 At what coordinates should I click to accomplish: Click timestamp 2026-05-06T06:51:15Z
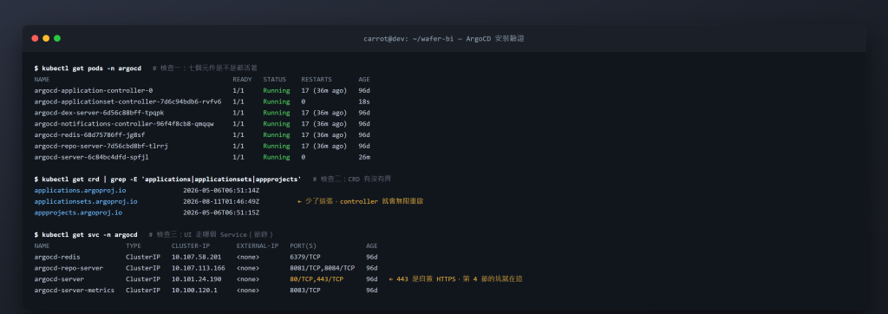[221, 213]
